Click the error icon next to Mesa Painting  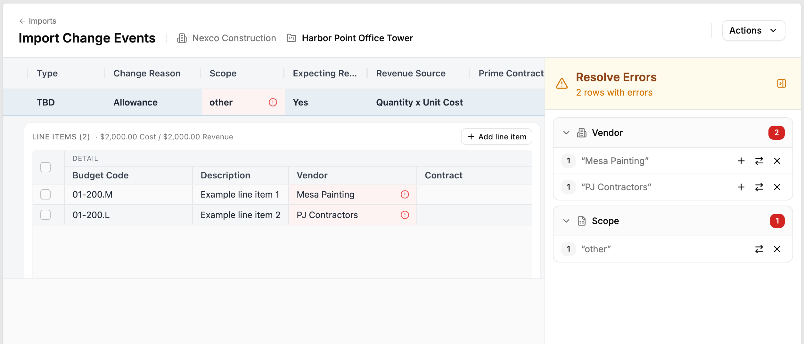[405, 194]
